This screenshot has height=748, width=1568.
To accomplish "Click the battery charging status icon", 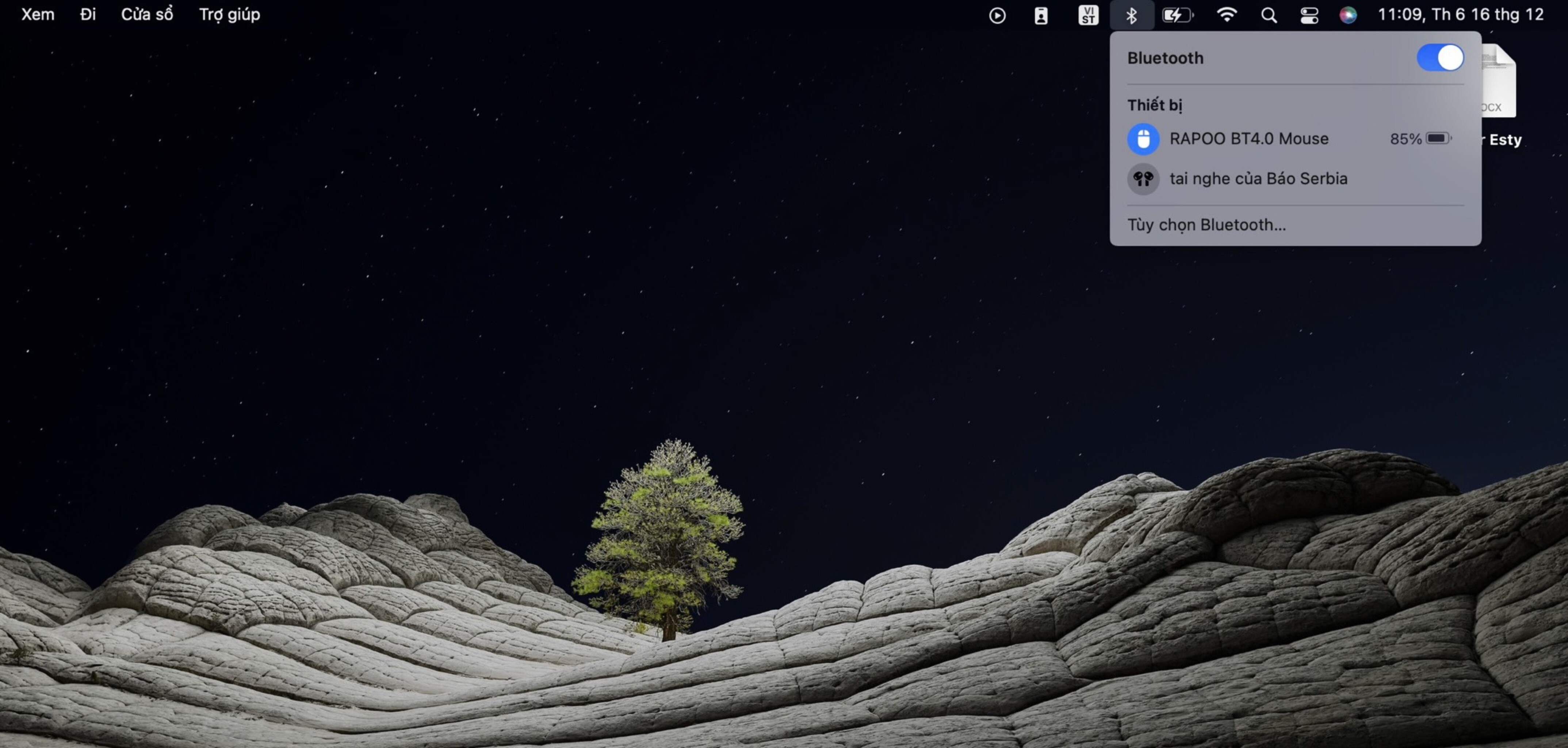I will click(x=1177, y=15).
